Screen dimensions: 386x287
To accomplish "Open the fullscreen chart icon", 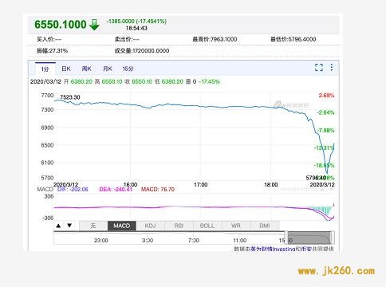I will [319, 68].
